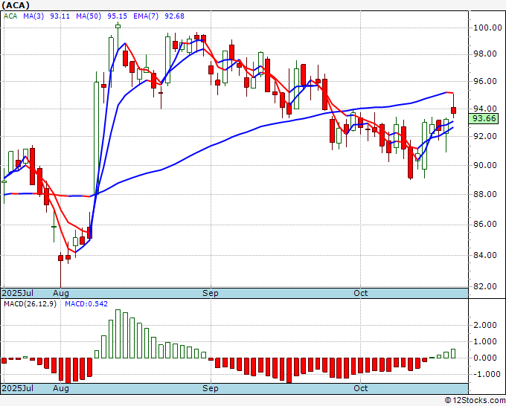
Task: Click Aug on the MACD panel time axis
Action: pyautogui.click(x=61, y=388)
